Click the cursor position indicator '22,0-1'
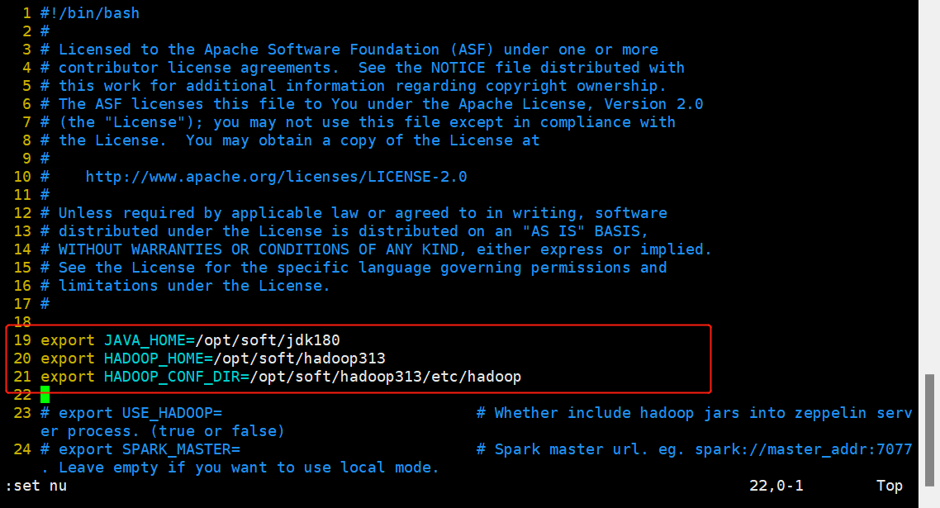 click(x=776, y=486)
